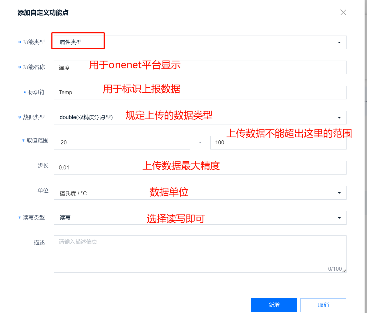Click the 步长 field label
The image size is (367, 313).
tap(43, 165)
